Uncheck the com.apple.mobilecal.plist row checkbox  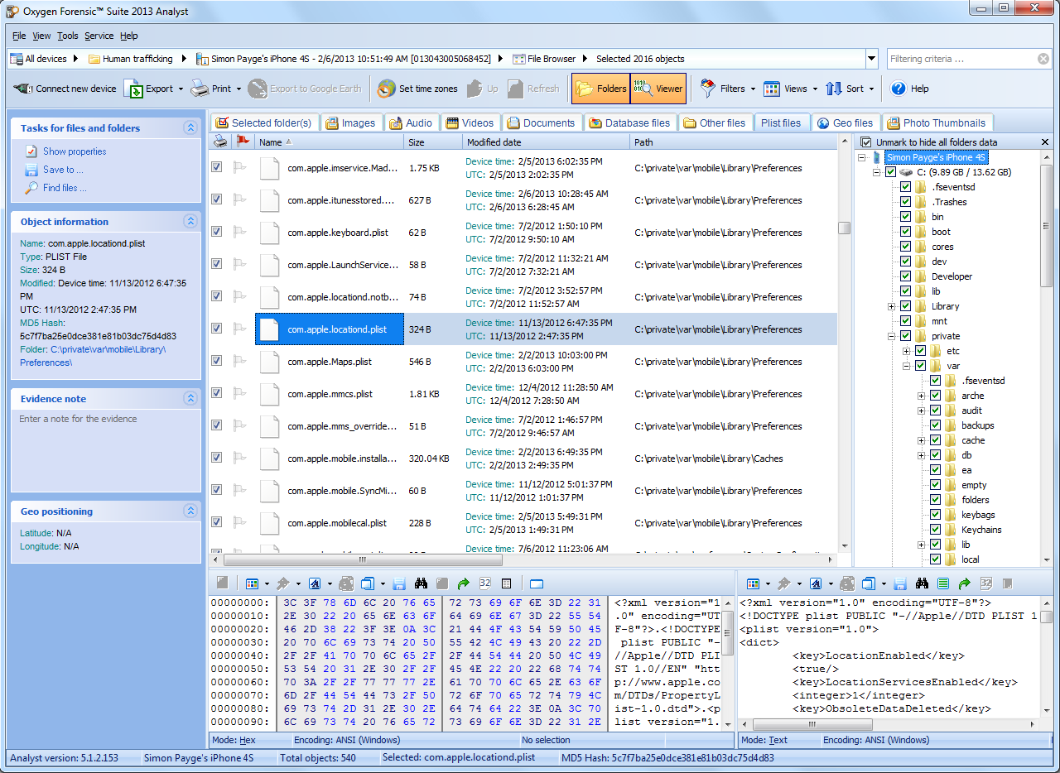pos(217,522)
